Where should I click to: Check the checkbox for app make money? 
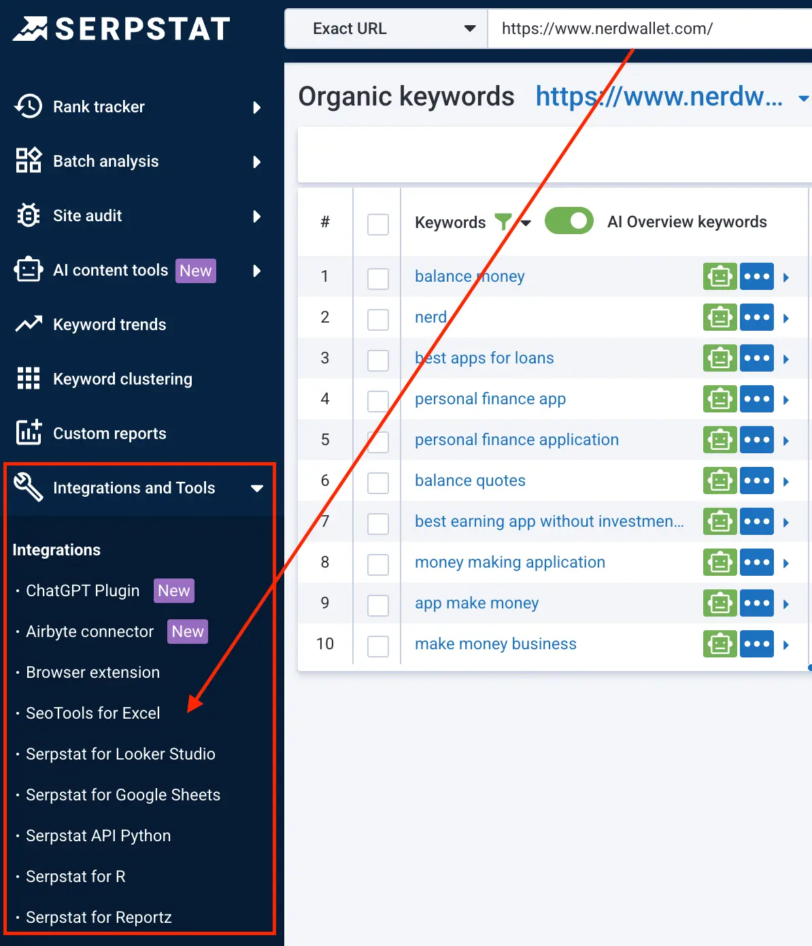point(378,605)
